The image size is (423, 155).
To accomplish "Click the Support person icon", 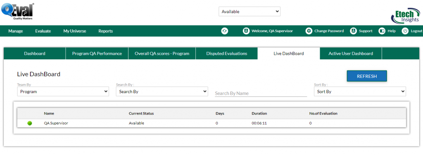I will pyautogui.click(x=353, y=31).
